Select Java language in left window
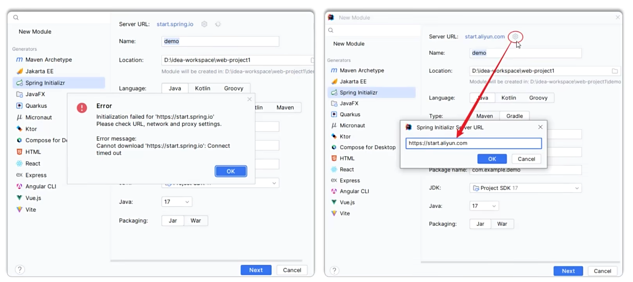Screen dimensions: 633x282 pos(175,88)
